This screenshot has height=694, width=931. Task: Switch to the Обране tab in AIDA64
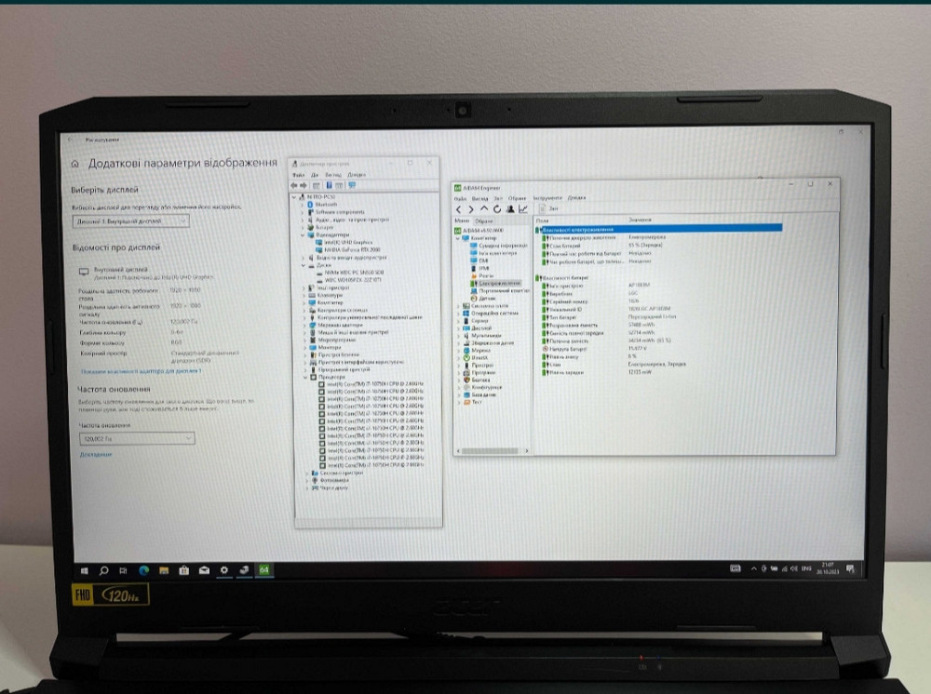coord(482,220)
